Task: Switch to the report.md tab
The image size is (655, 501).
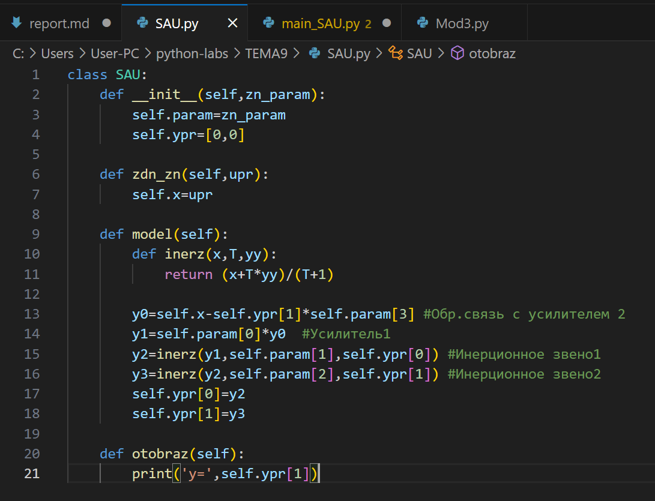Action: (59, 23)
